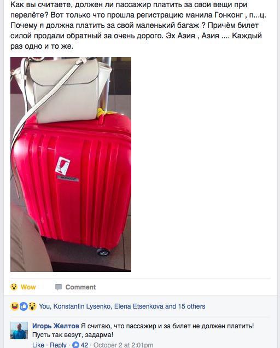Open the red suitcase photo

(71, 164)
